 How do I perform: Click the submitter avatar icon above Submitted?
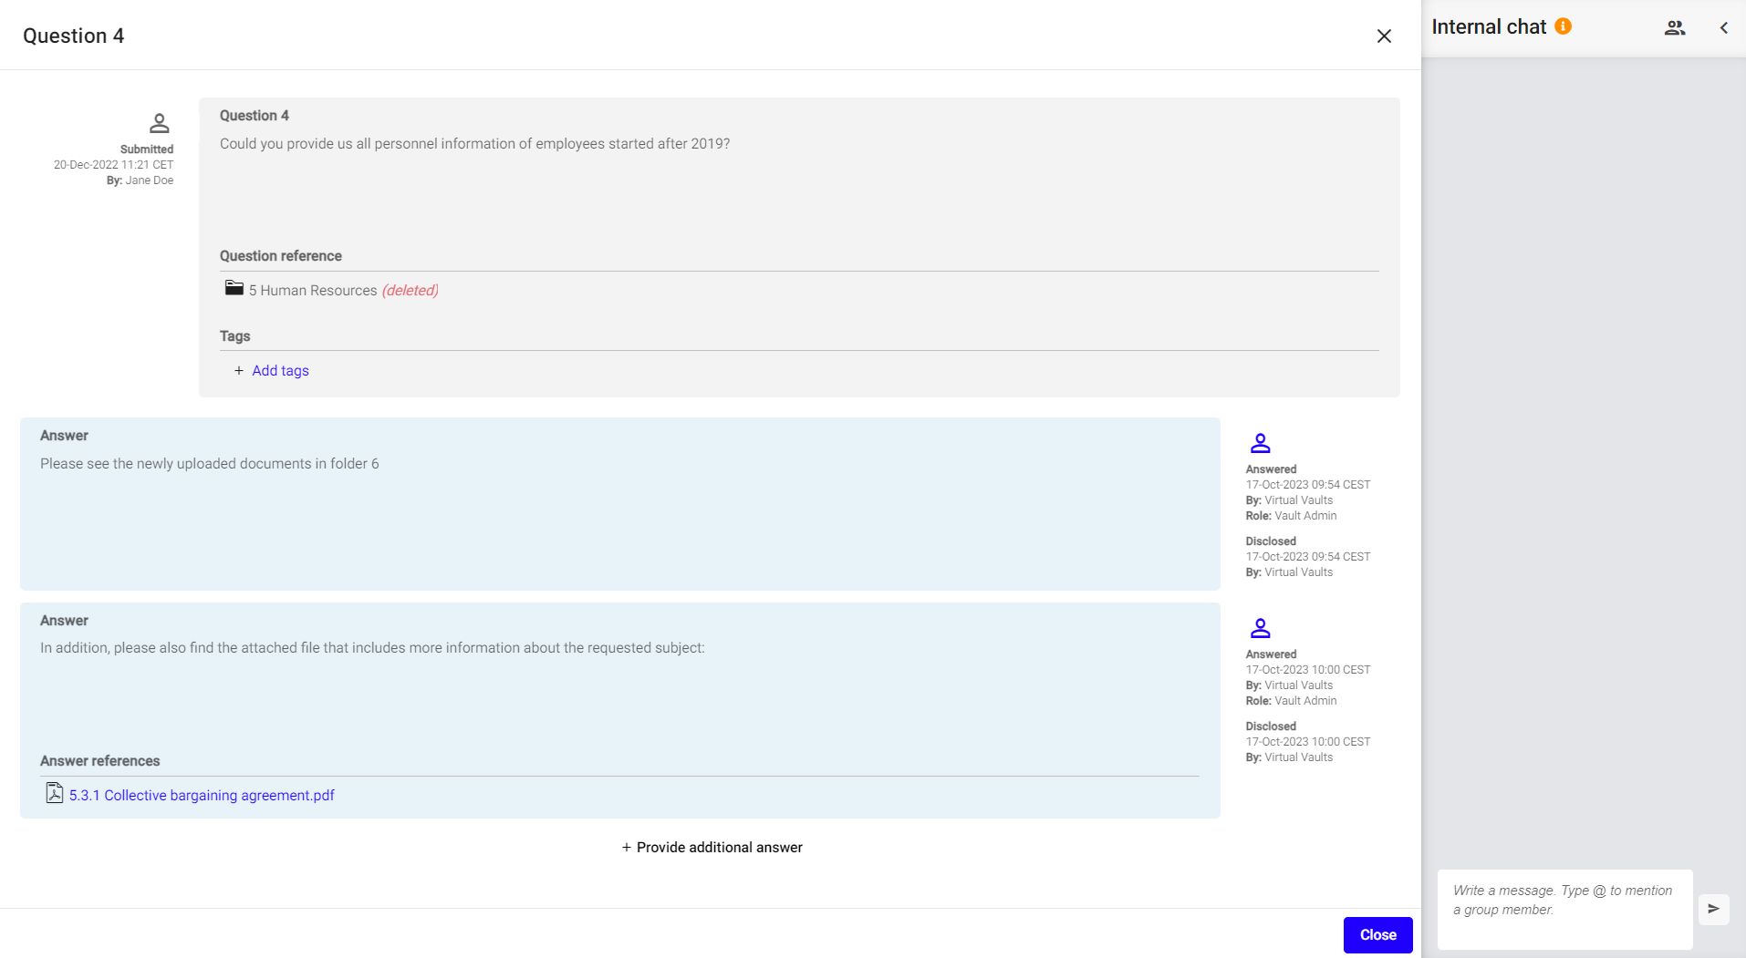159,123
